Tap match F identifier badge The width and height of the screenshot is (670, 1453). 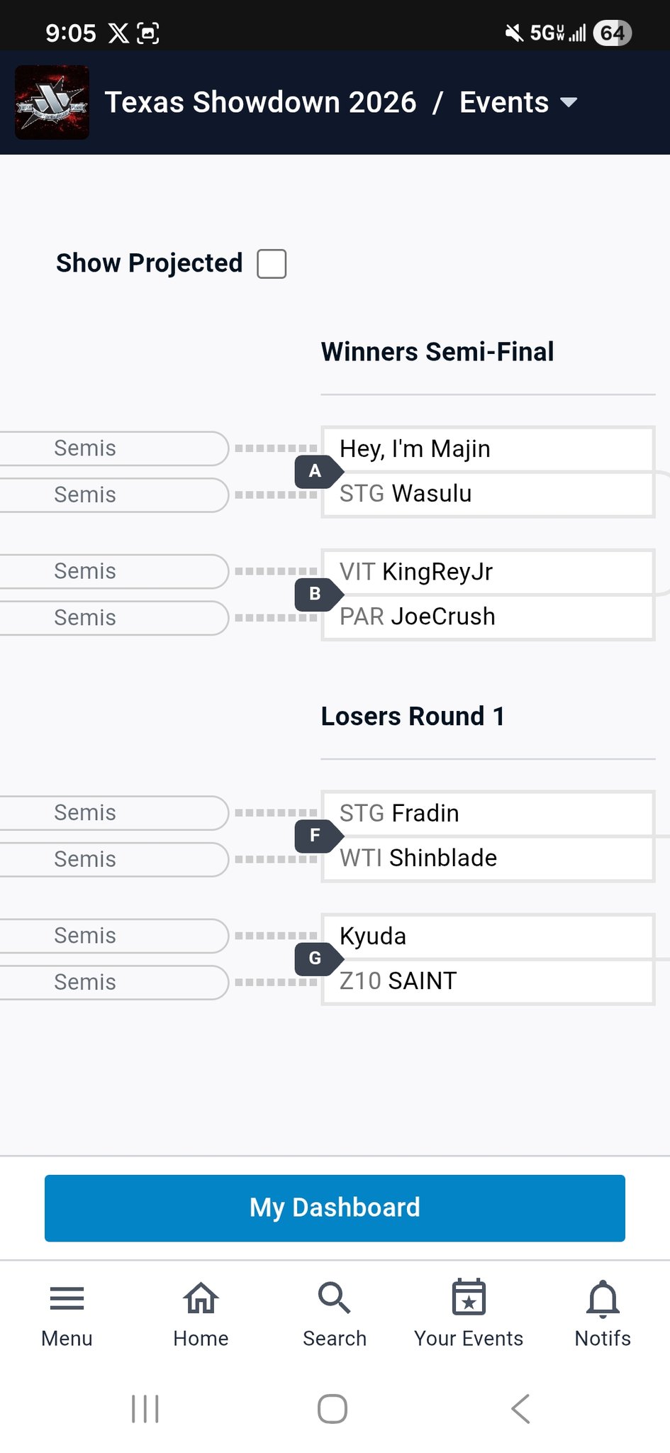pos(316,836)
